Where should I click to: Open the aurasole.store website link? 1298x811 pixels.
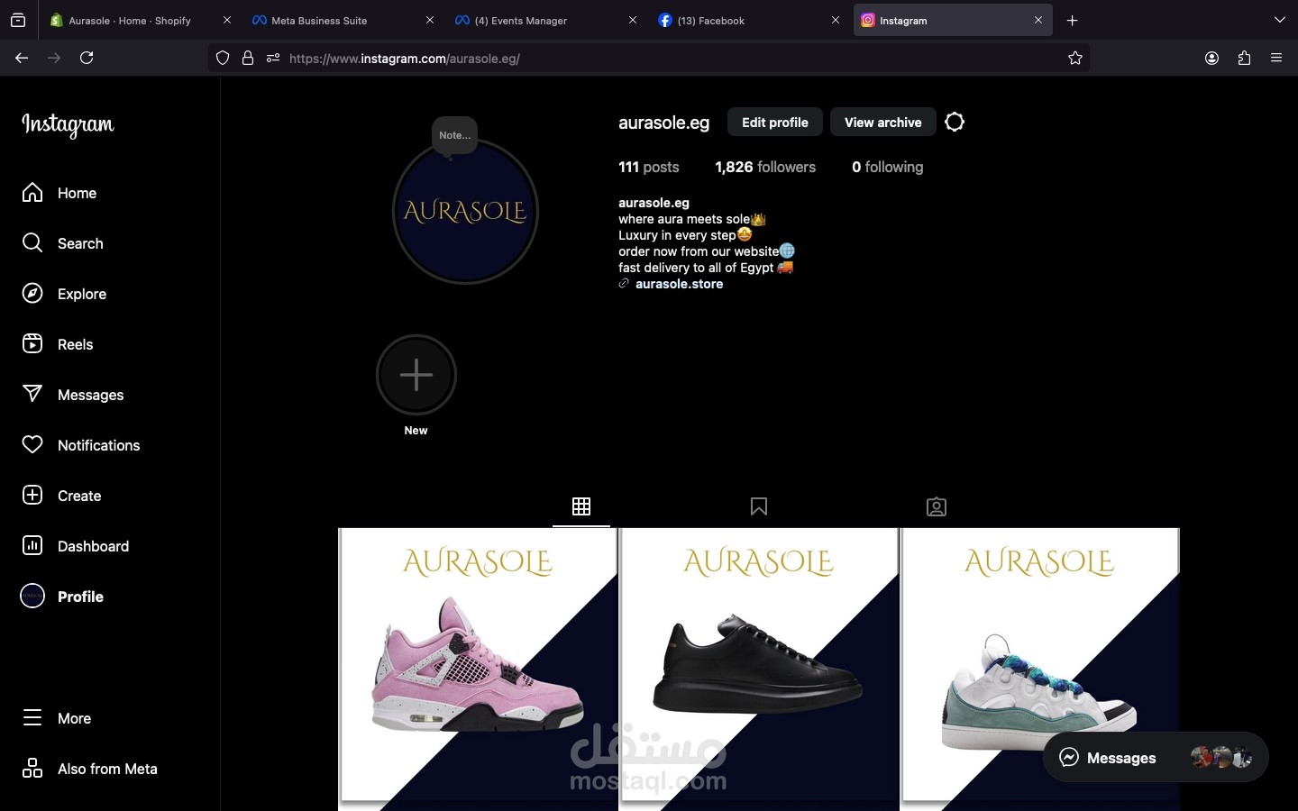tap(680, 284)
